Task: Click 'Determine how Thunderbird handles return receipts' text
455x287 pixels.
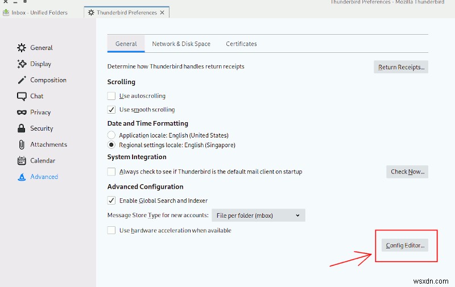Action: pos(176,66)
